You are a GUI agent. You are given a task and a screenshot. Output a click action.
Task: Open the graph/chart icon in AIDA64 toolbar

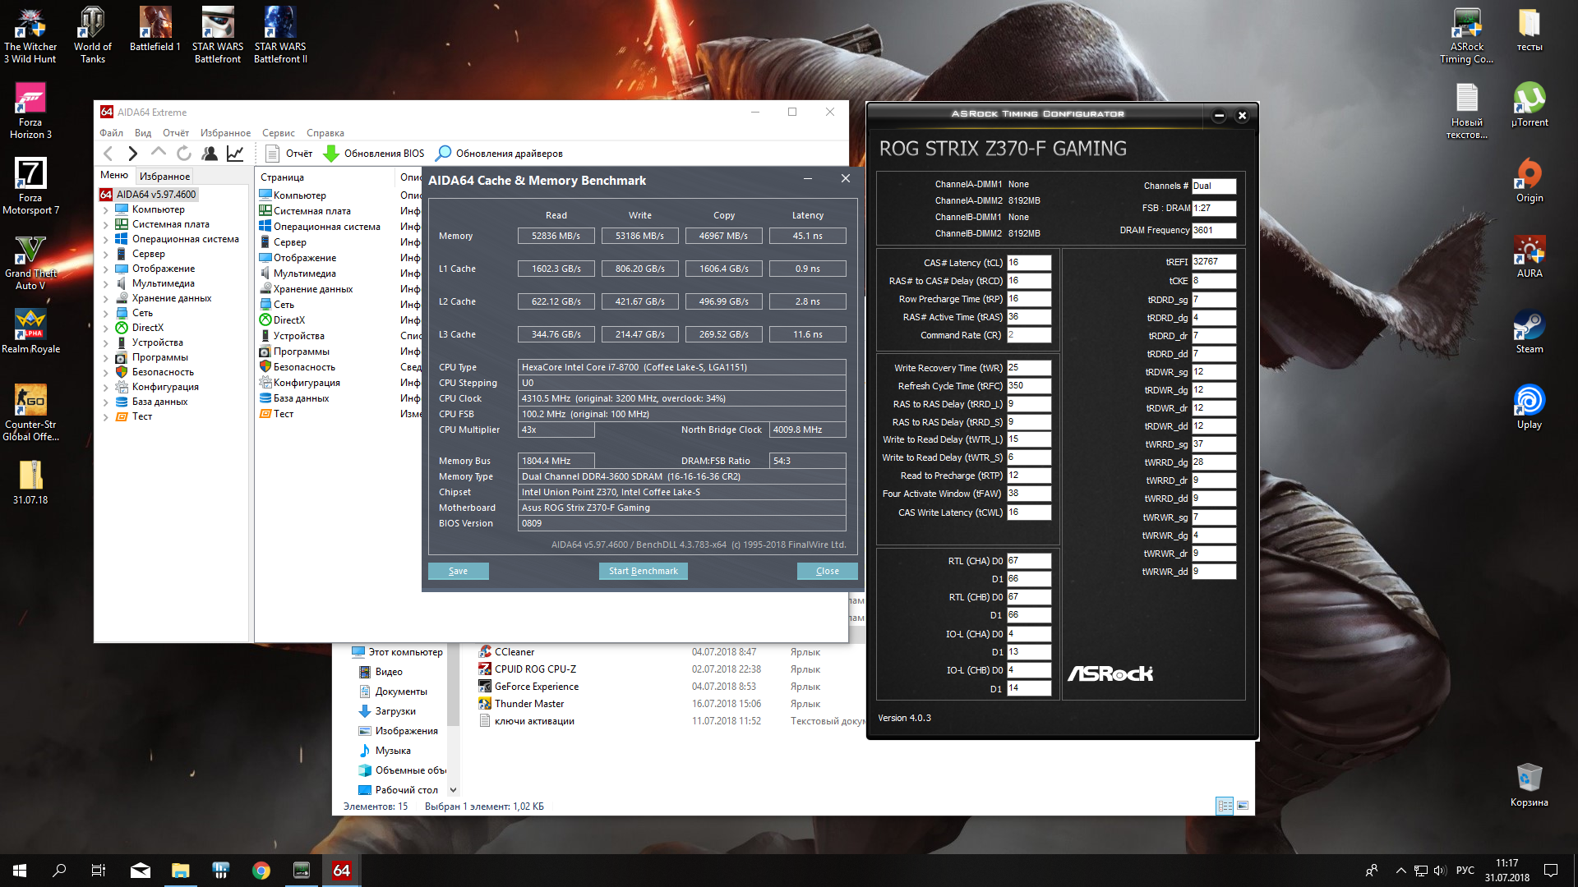coord(235,154)
